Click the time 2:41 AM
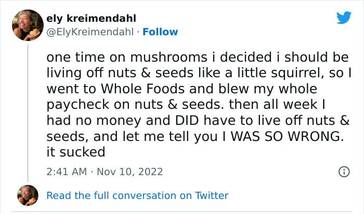 [x=65, y=171]
